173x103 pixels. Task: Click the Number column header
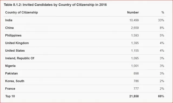[x=133, y=12]
